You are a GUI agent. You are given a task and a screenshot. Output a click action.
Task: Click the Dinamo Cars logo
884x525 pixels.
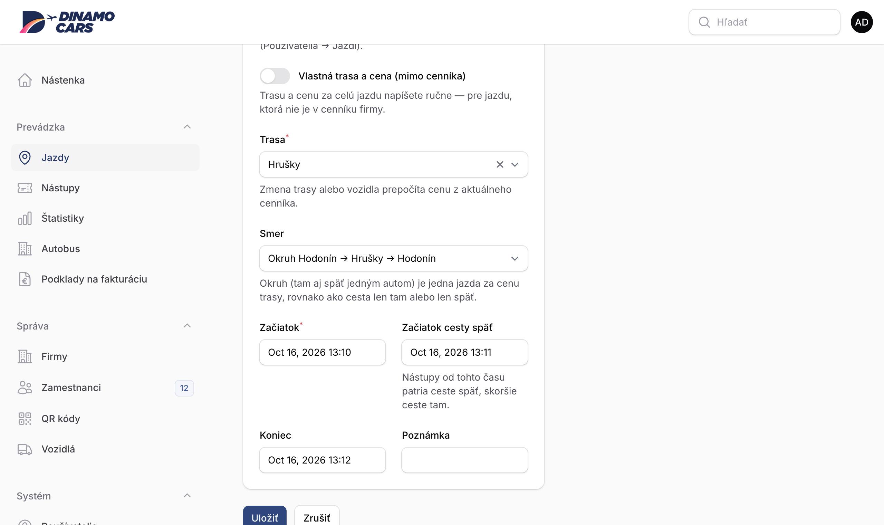pyautogui.click(x=67, y=22)
